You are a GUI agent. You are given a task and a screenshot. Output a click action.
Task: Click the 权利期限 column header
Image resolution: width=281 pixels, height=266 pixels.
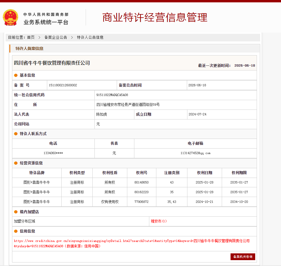tap(239, 173)
